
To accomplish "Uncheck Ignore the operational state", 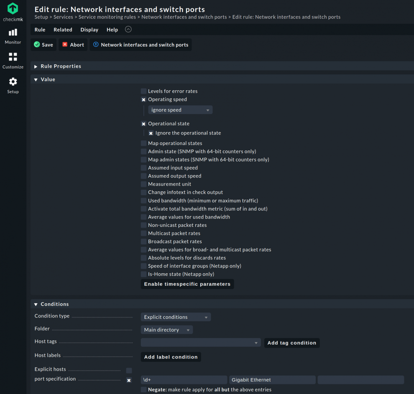I will pos(151,133).
